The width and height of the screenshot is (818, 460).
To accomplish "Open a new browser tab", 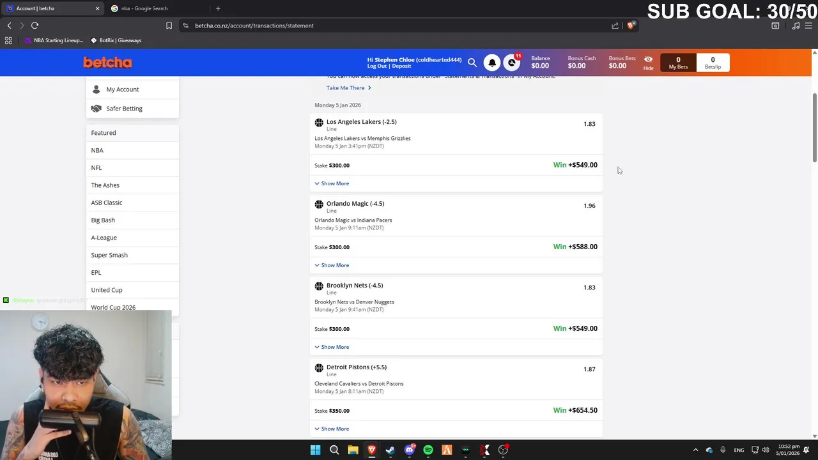I will [x=218, y=8].
